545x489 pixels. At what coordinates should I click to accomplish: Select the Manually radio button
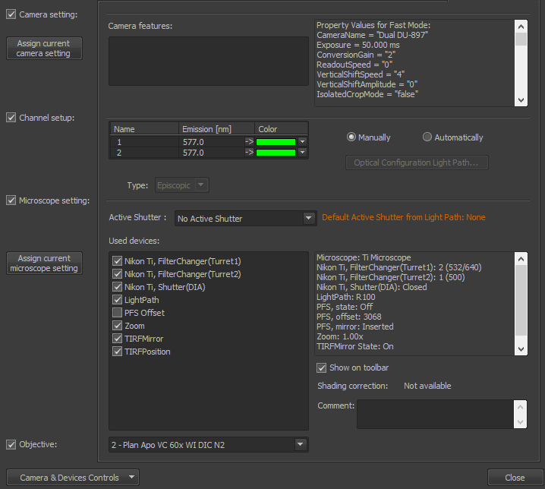(351, 137)
